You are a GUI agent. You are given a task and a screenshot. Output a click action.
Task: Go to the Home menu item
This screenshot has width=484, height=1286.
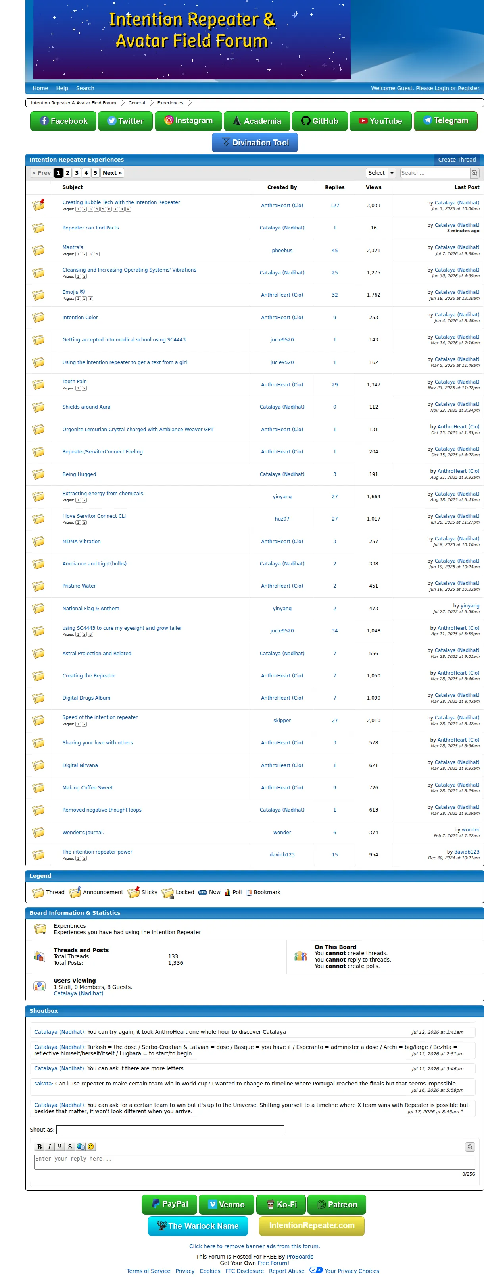40,89
